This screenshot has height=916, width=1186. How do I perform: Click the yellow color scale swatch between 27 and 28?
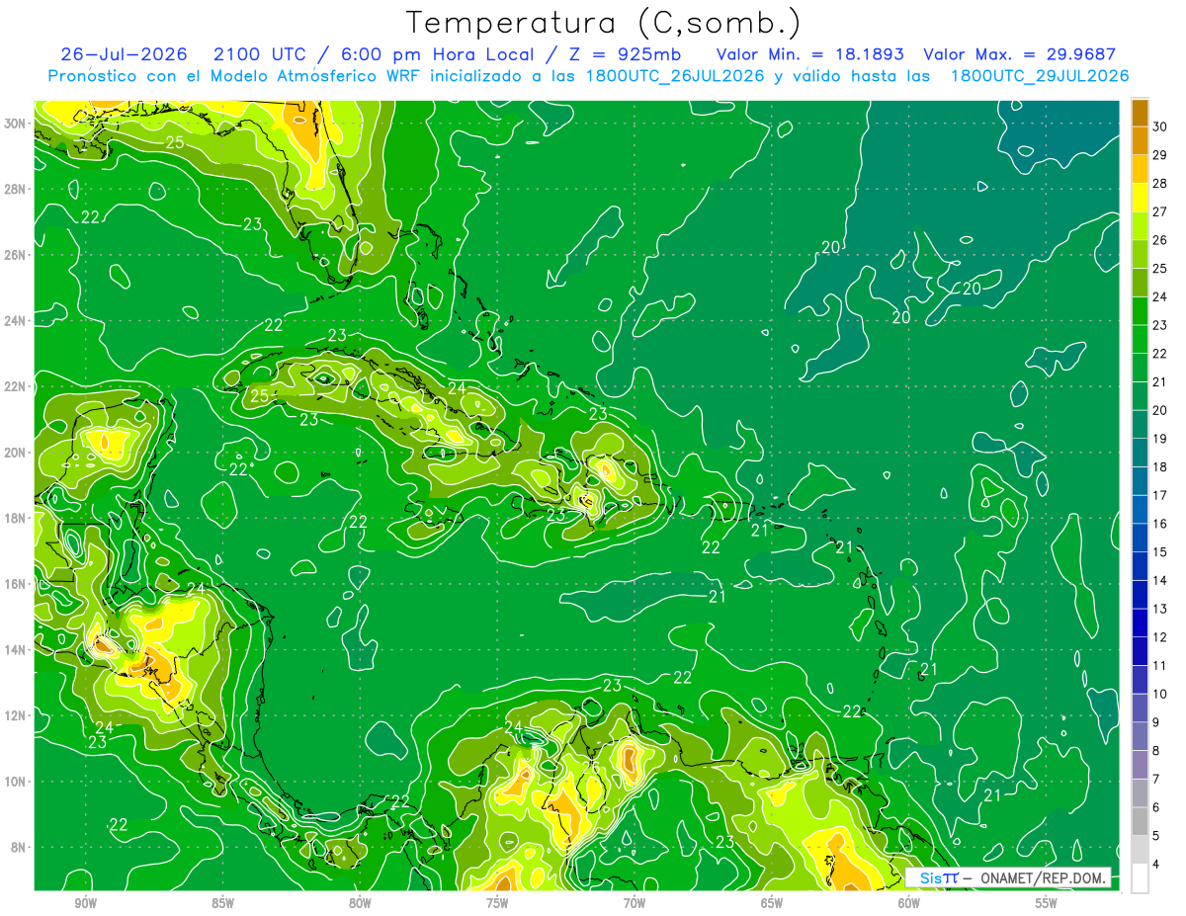[1141, 197]
